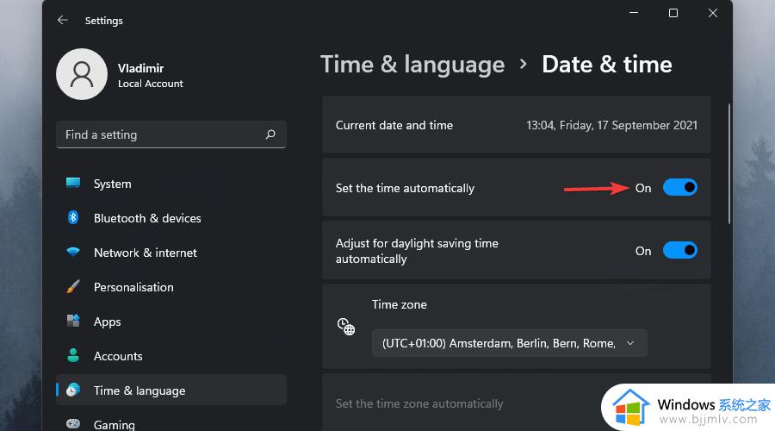Screen dimensions: 775x431
Task: Select the Gaming controller icon
Action: point(73,423)
